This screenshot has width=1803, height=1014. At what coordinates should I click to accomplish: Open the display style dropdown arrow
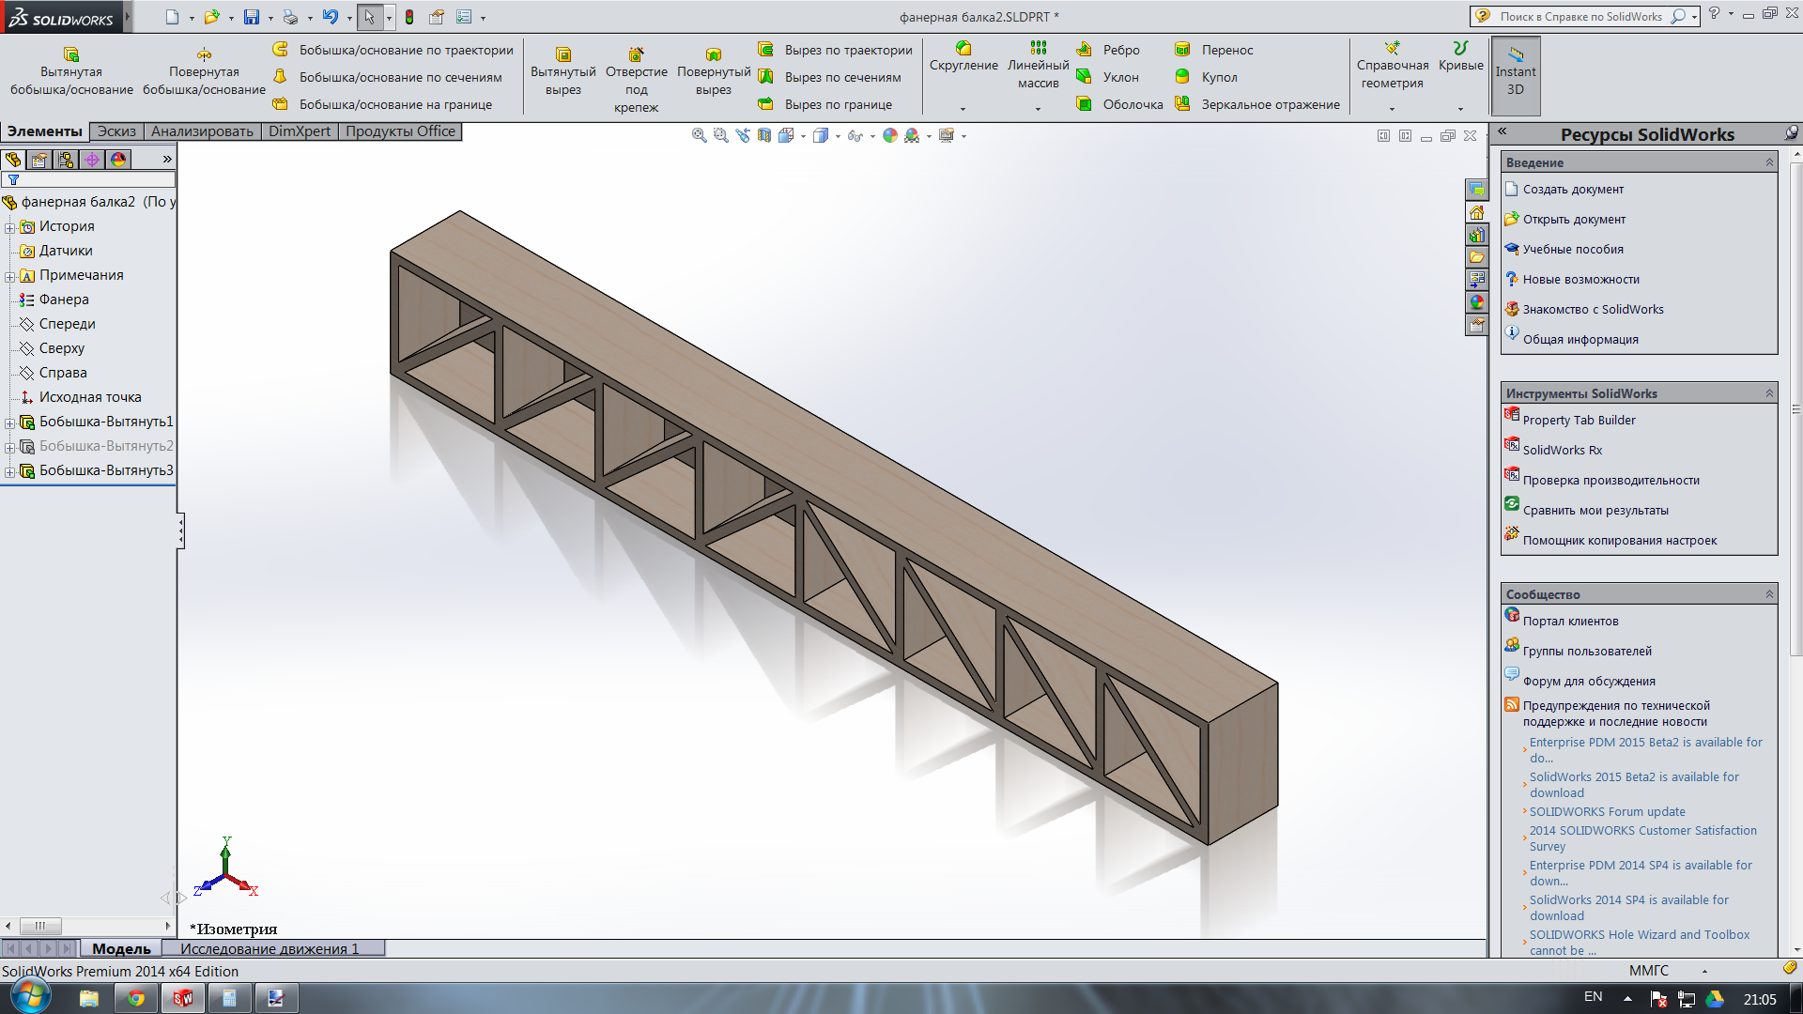(x=838, y=137)
